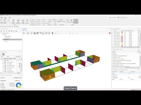Toggle the Außen checkbox under Lage
The width and height of the screenshot is (141, 105).
pyautogui.click(x=42, y=20)
